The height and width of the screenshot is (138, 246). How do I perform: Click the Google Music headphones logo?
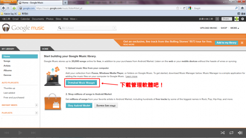click(6, 28)
